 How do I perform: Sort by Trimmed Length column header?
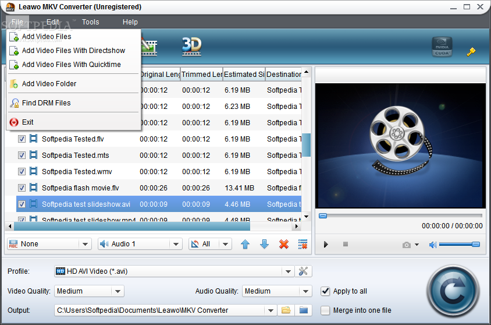tap(202, 75)
